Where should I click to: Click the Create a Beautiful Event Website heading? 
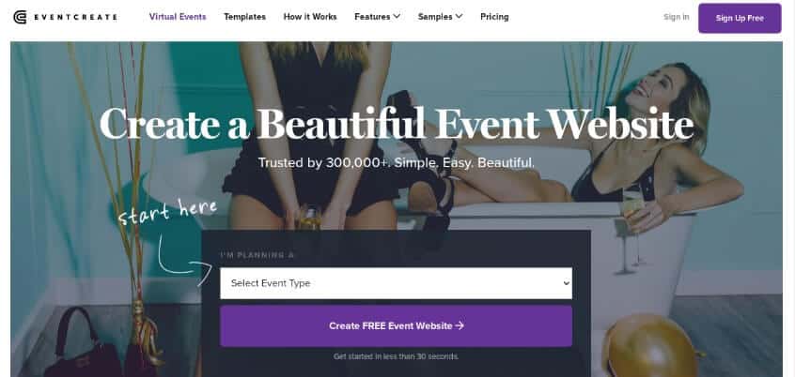coord(397,124)
